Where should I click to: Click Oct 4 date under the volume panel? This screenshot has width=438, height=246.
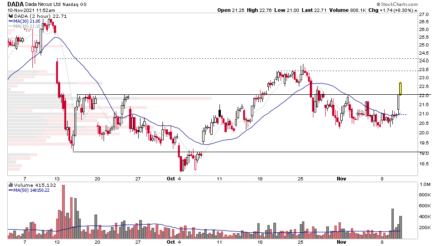(174, 242)
